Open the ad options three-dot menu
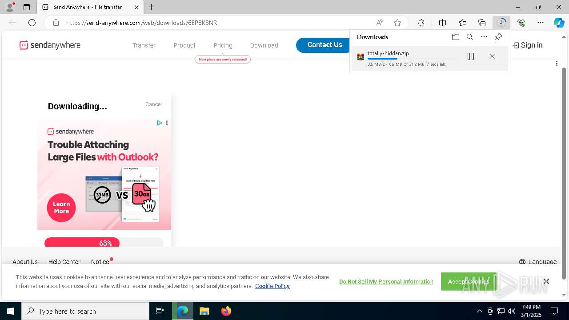This screenshot has width=569, height=320. 167,123
